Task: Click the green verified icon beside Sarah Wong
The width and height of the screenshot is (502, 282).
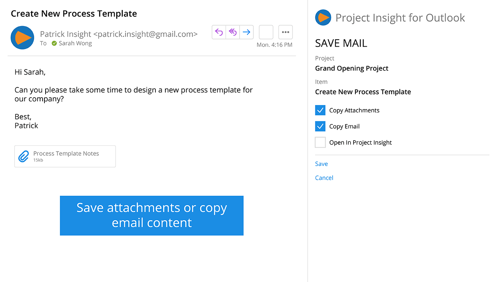Action: click(x=54, y=43)
